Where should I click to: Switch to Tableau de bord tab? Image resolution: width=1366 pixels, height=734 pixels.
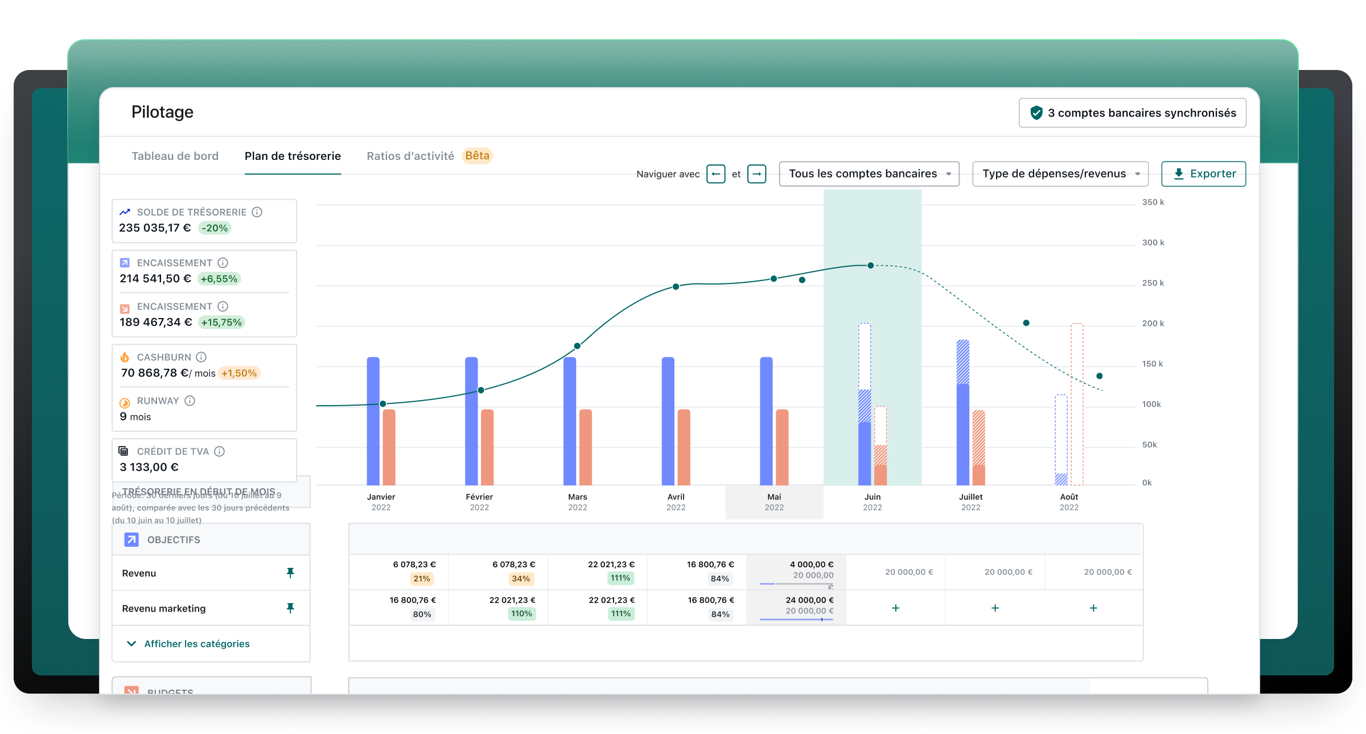tap(175, 156)
